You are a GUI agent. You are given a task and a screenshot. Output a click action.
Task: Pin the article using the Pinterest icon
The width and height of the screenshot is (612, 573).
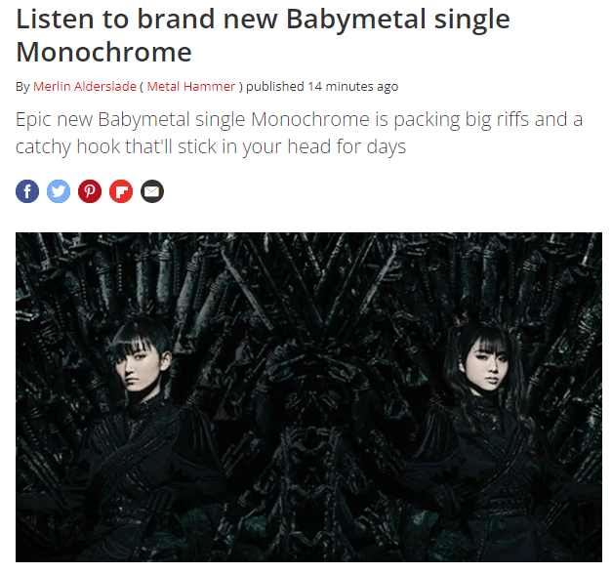coord(90,191)
